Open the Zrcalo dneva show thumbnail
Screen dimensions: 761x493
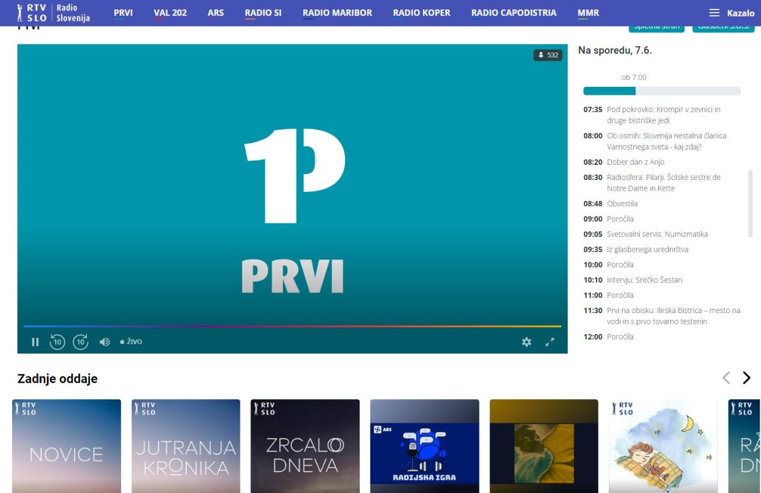305,446
